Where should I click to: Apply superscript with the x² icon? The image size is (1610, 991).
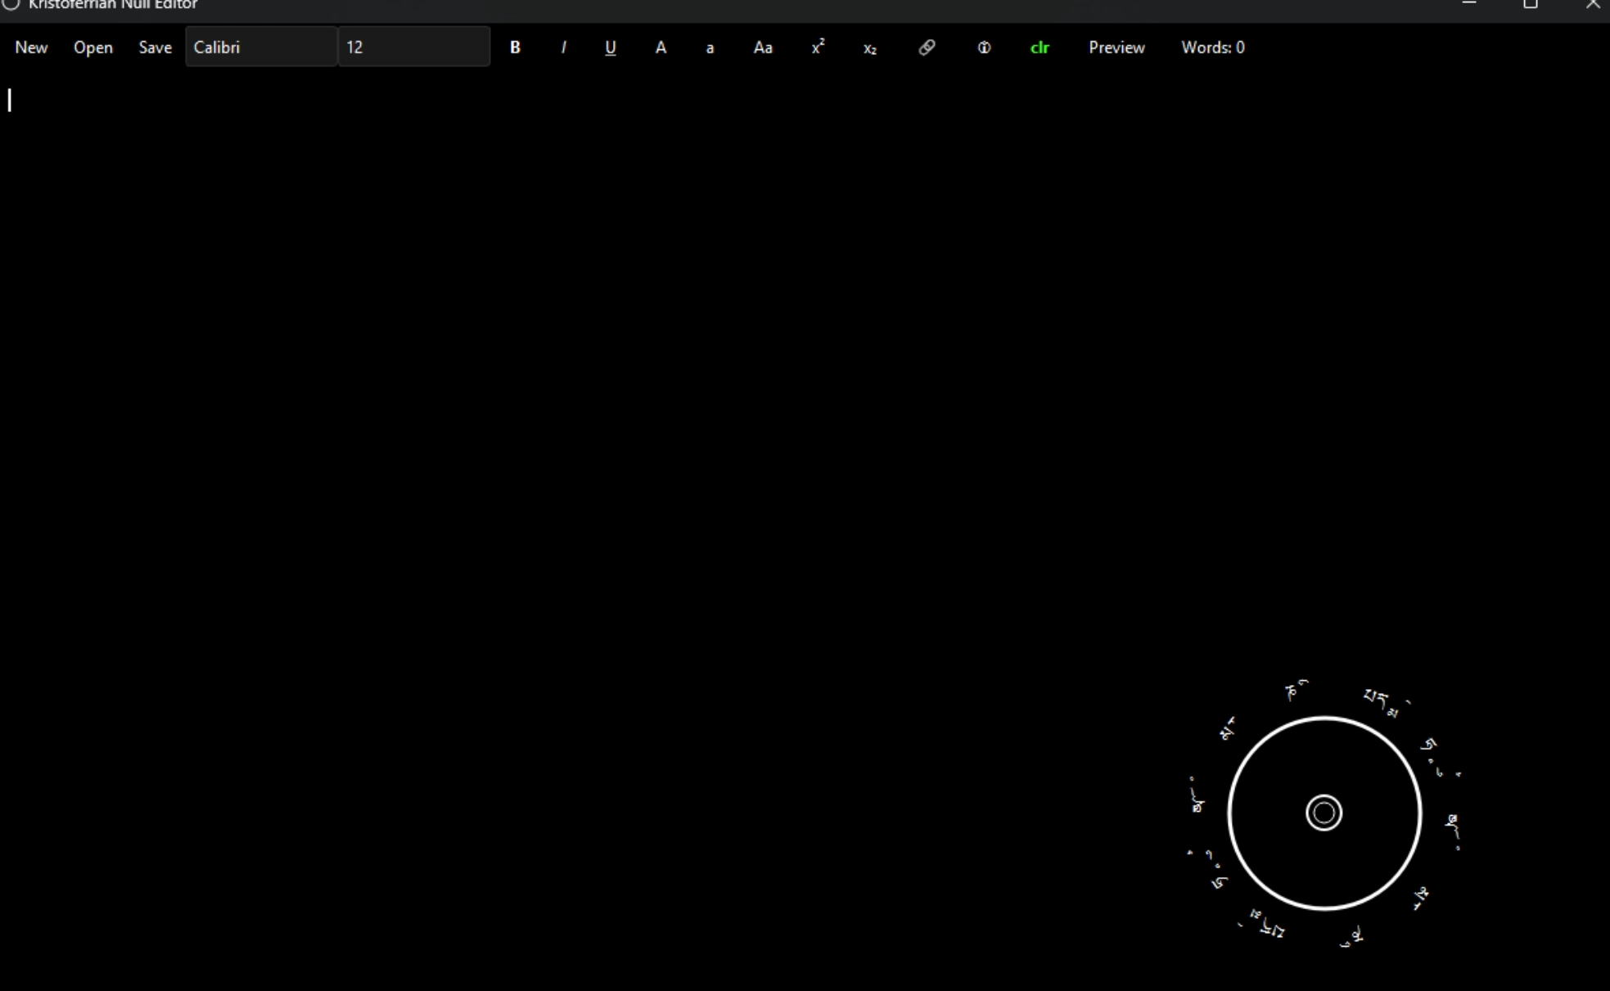(x=817, y=47)
